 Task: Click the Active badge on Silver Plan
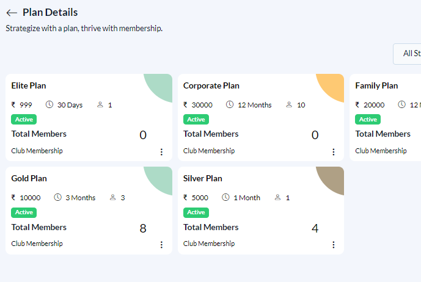(x=196, y=212)
